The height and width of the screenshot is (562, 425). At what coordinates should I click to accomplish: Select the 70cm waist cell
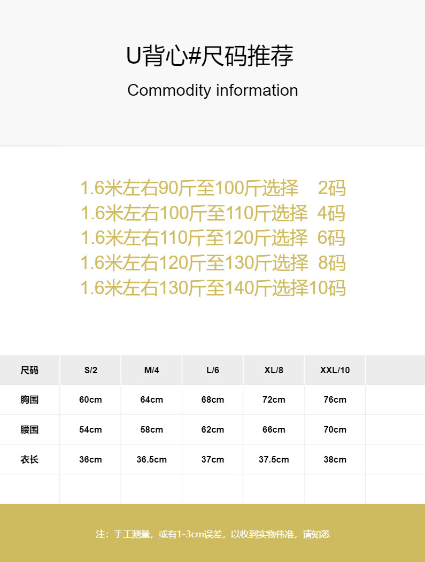pyautogui.click(x=335, y=430)
